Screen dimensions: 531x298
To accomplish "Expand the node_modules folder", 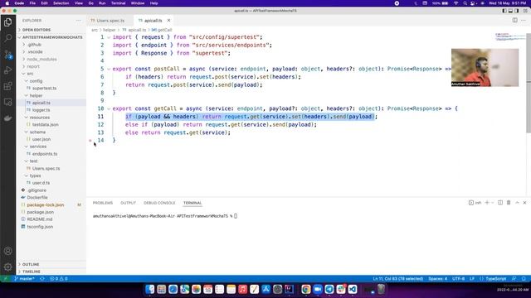I will coord(41,59).
